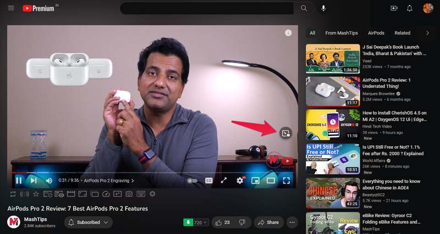Select the Related filter chip

(x=403, y=33)
